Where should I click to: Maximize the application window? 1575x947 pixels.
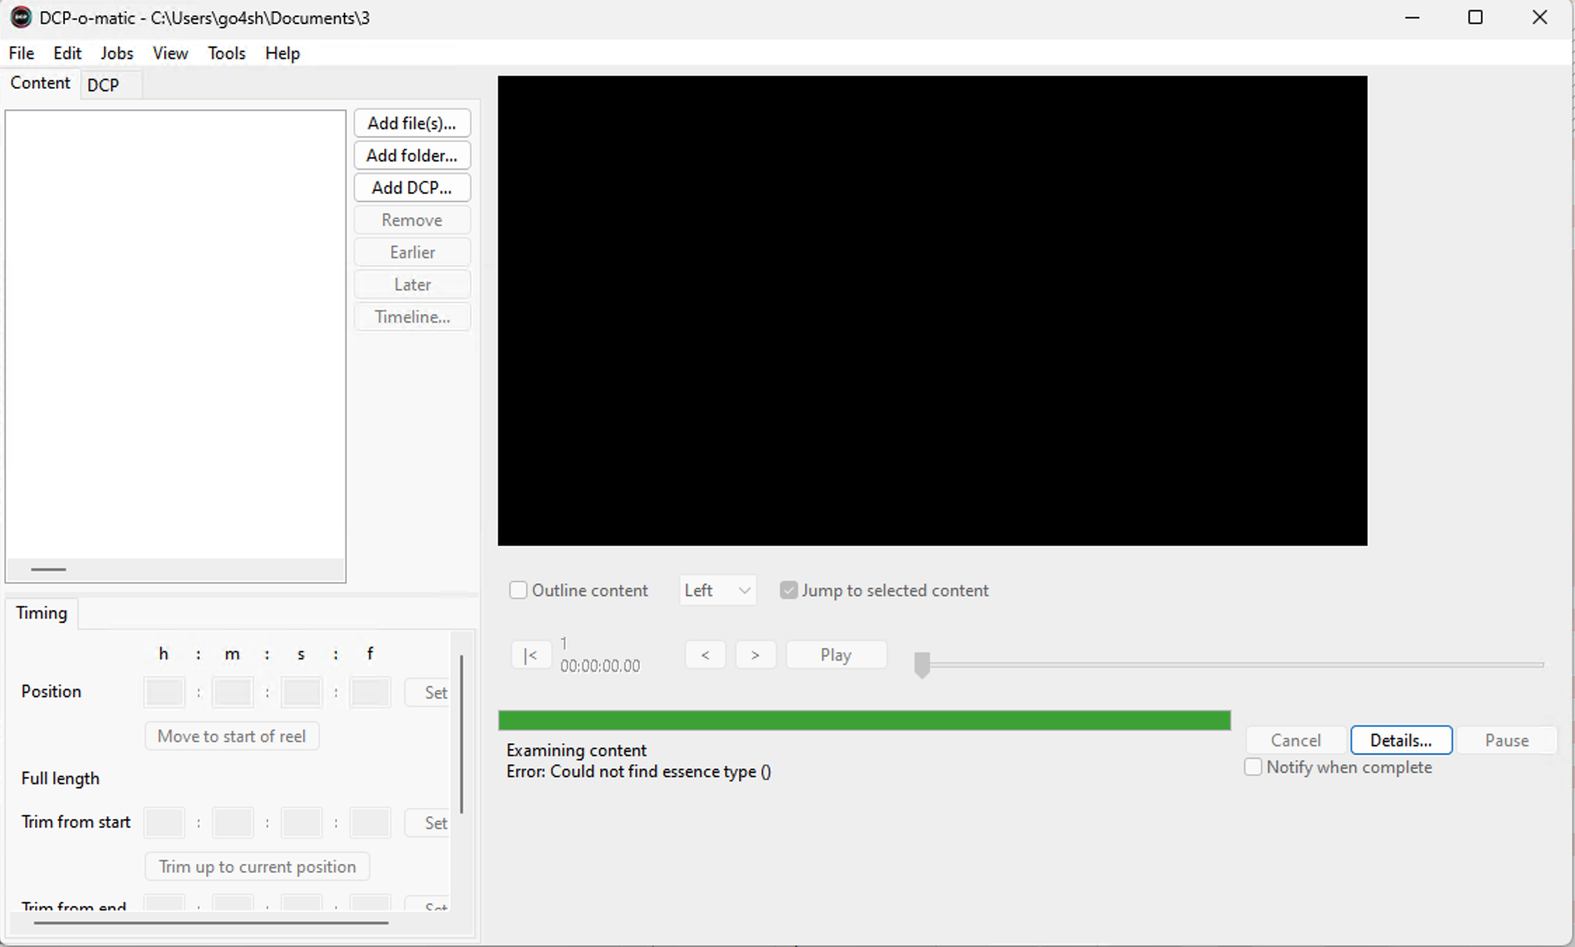click(1475, 18)
